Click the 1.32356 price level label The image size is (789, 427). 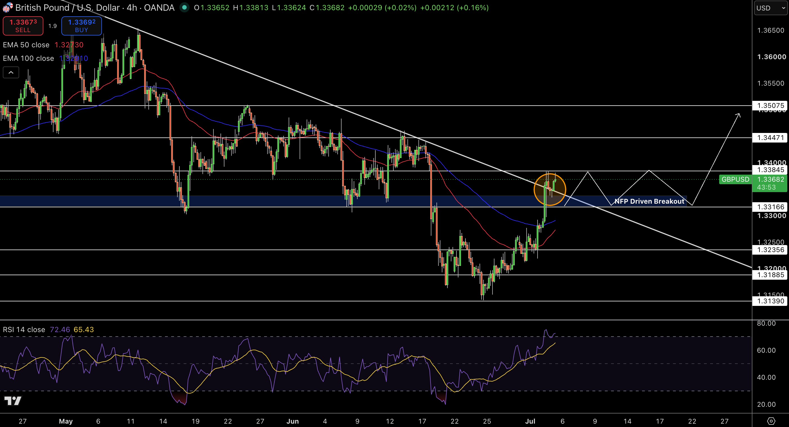click(x=771, y=250)
